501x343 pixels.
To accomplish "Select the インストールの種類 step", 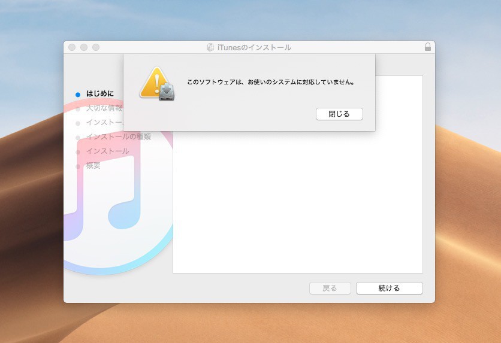I will [119, 137].
